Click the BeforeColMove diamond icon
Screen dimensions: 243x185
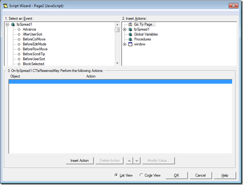coord(19,39)
